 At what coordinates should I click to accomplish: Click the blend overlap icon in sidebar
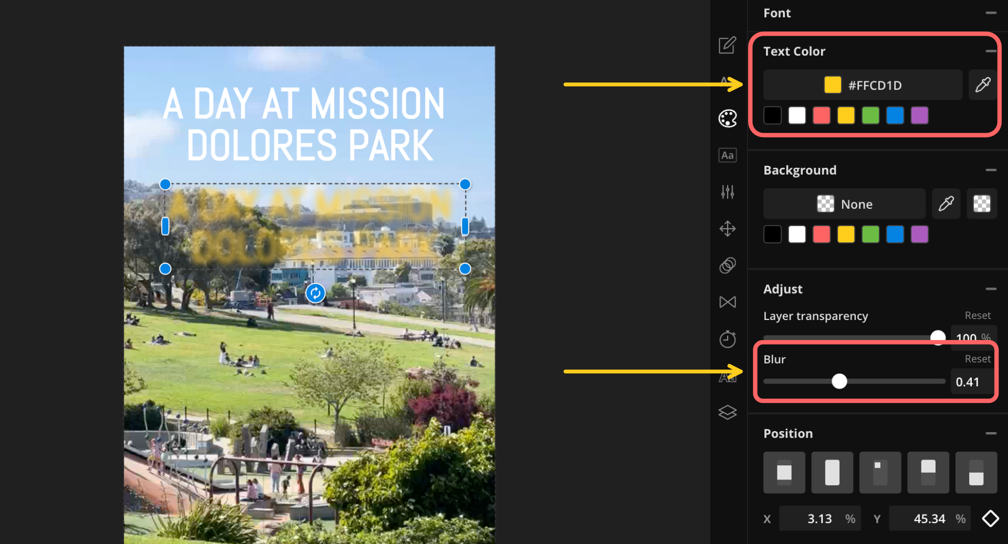728,265
